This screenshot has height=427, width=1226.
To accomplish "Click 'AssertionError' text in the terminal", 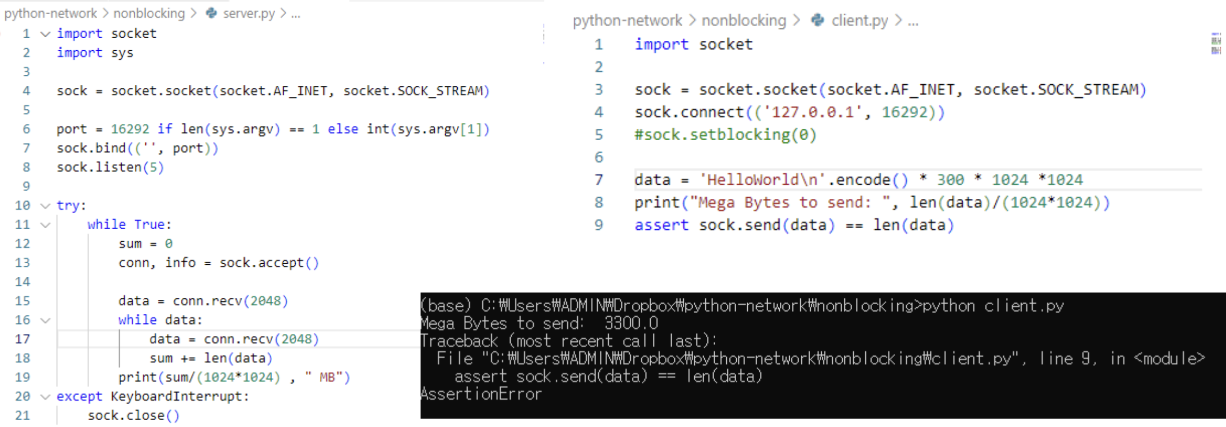I will [481, 394].
